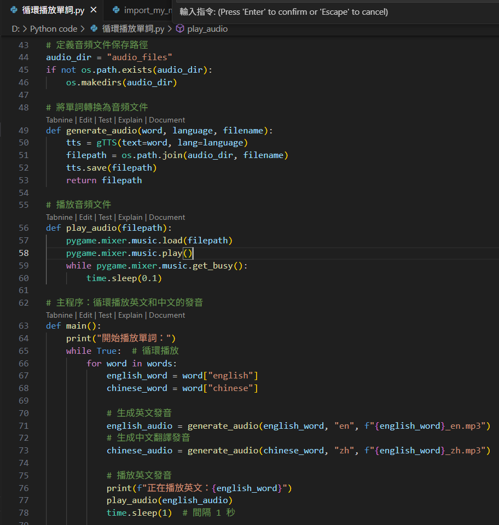Click line number 58 in gutter
Image resolution: width=499 pixels, height=525 pixels.
pyautogui.click(x=24, y=253)
